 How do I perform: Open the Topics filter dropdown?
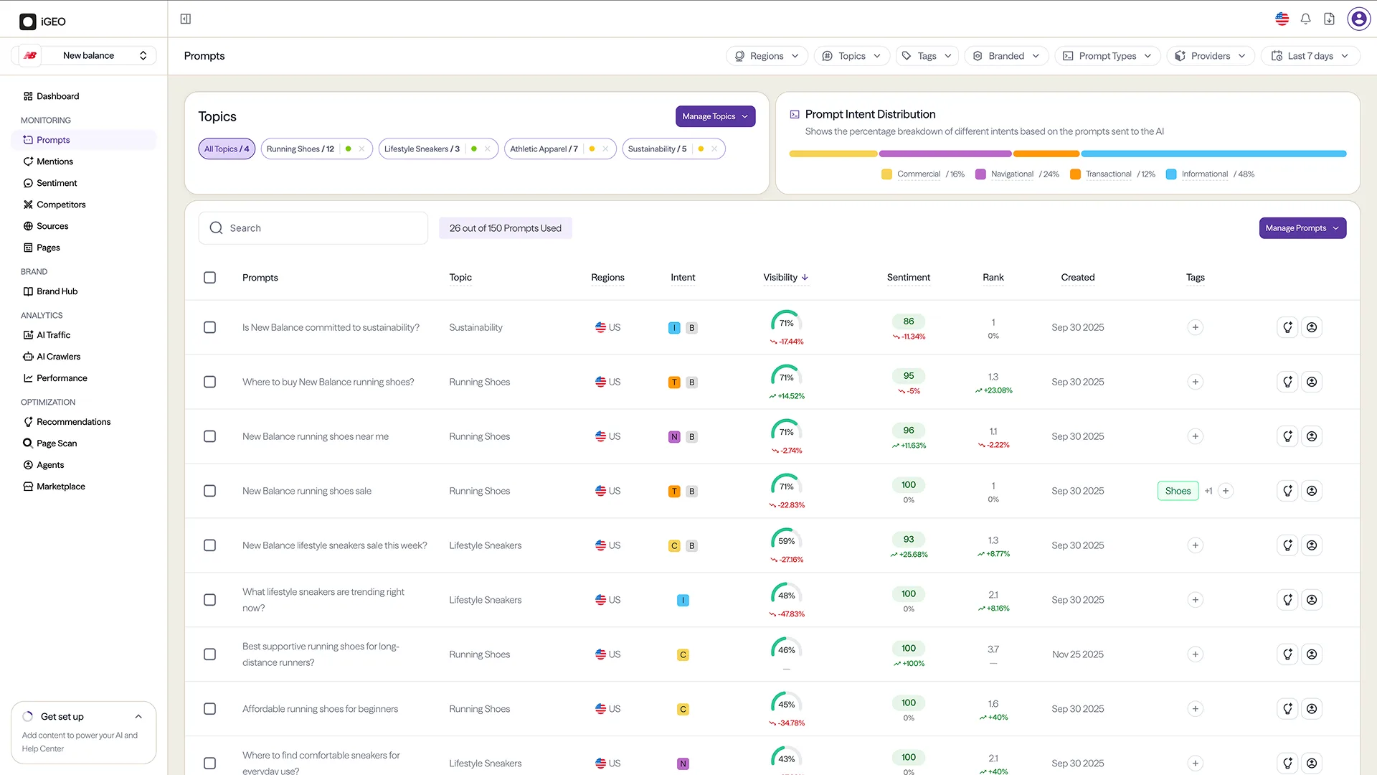(851, 56)
